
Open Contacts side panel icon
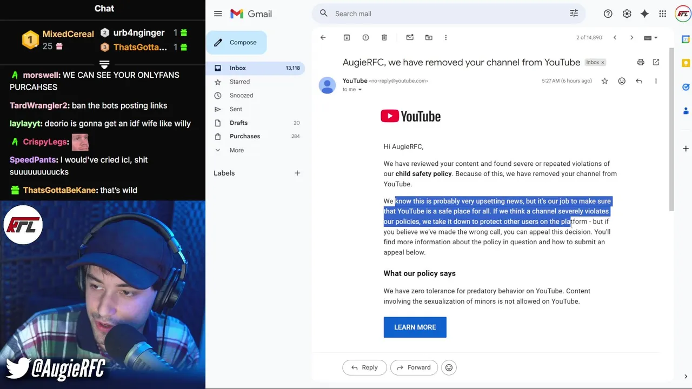[686, 111]
